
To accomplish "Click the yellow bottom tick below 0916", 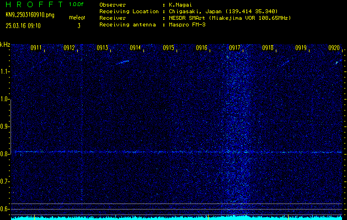I will coord(208,217).
